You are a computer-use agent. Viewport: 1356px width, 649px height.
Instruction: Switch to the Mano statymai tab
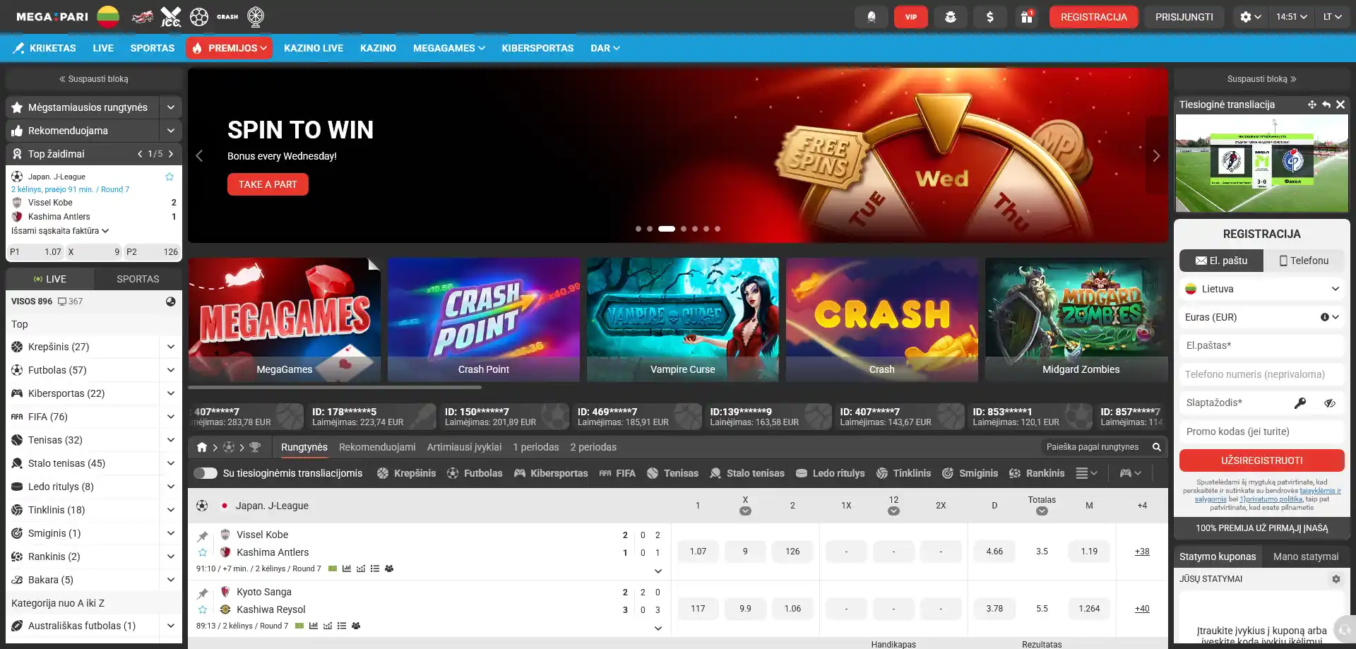[x=1306, y=556]
